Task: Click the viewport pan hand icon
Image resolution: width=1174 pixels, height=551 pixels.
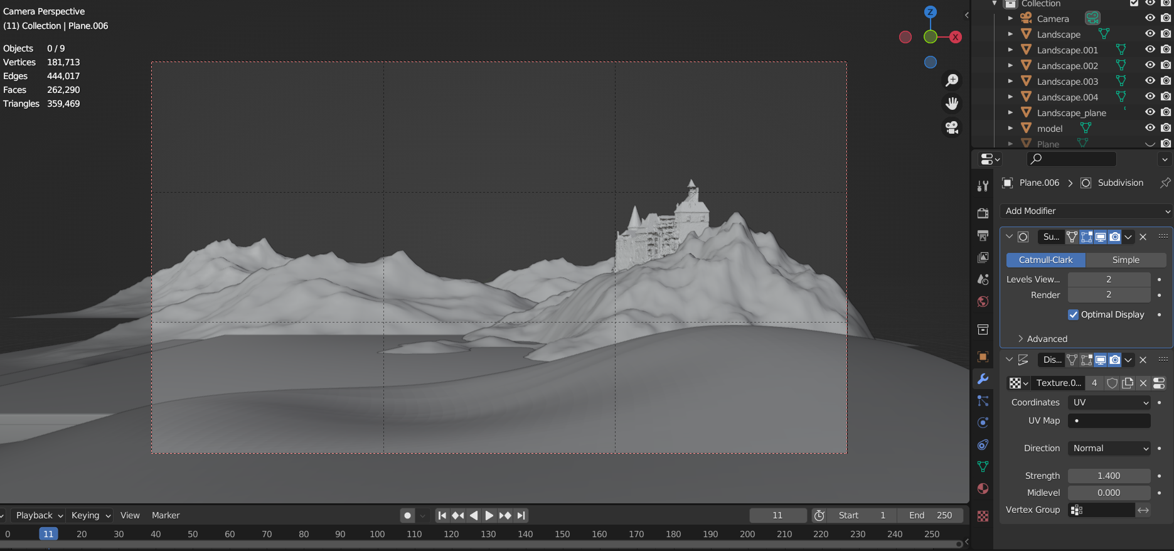Action: point(952,104)
